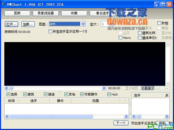This screenshot has width=174, height=130.
Task: Close the BWChart window
Action: click(170, 5)
